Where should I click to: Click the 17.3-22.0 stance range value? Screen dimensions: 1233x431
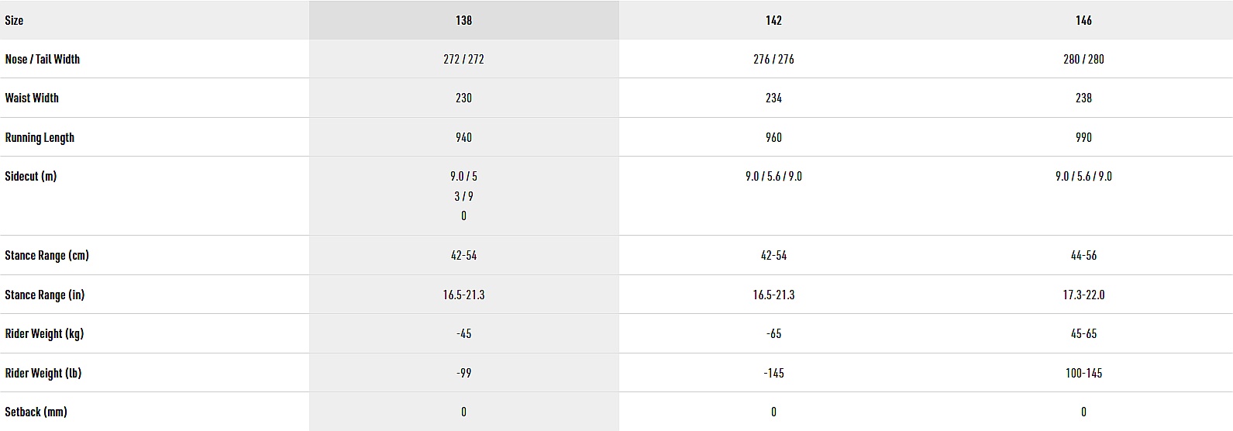pyautogui.click(x=1083, y=295)
